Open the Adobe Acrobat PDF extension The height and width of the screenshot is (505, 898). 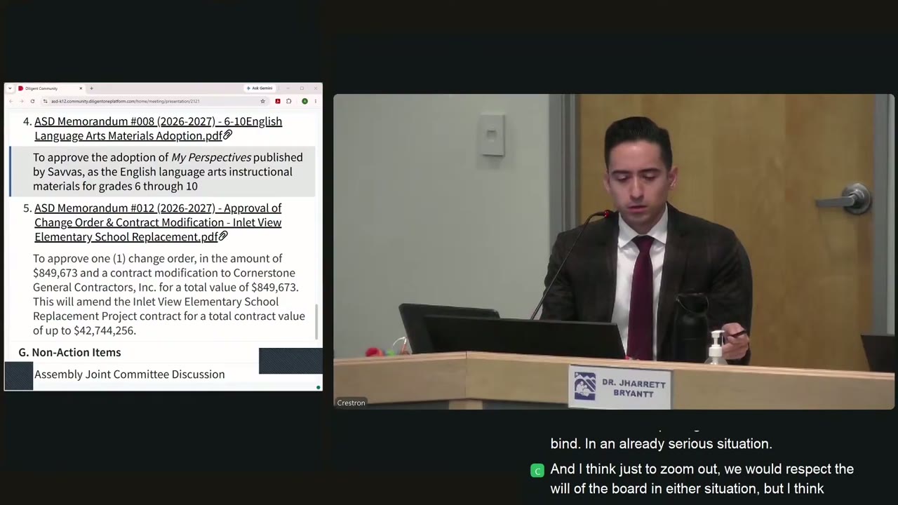278,101
